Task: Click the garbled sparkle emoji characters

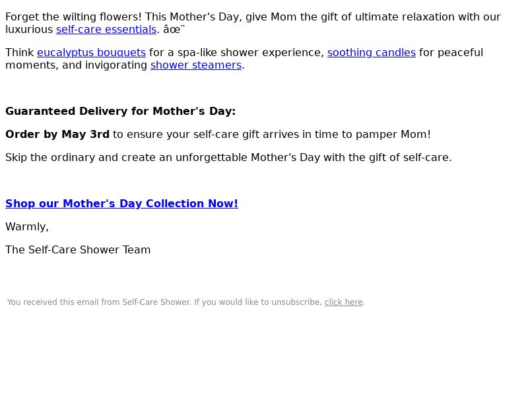Action: tap(174, 30)
